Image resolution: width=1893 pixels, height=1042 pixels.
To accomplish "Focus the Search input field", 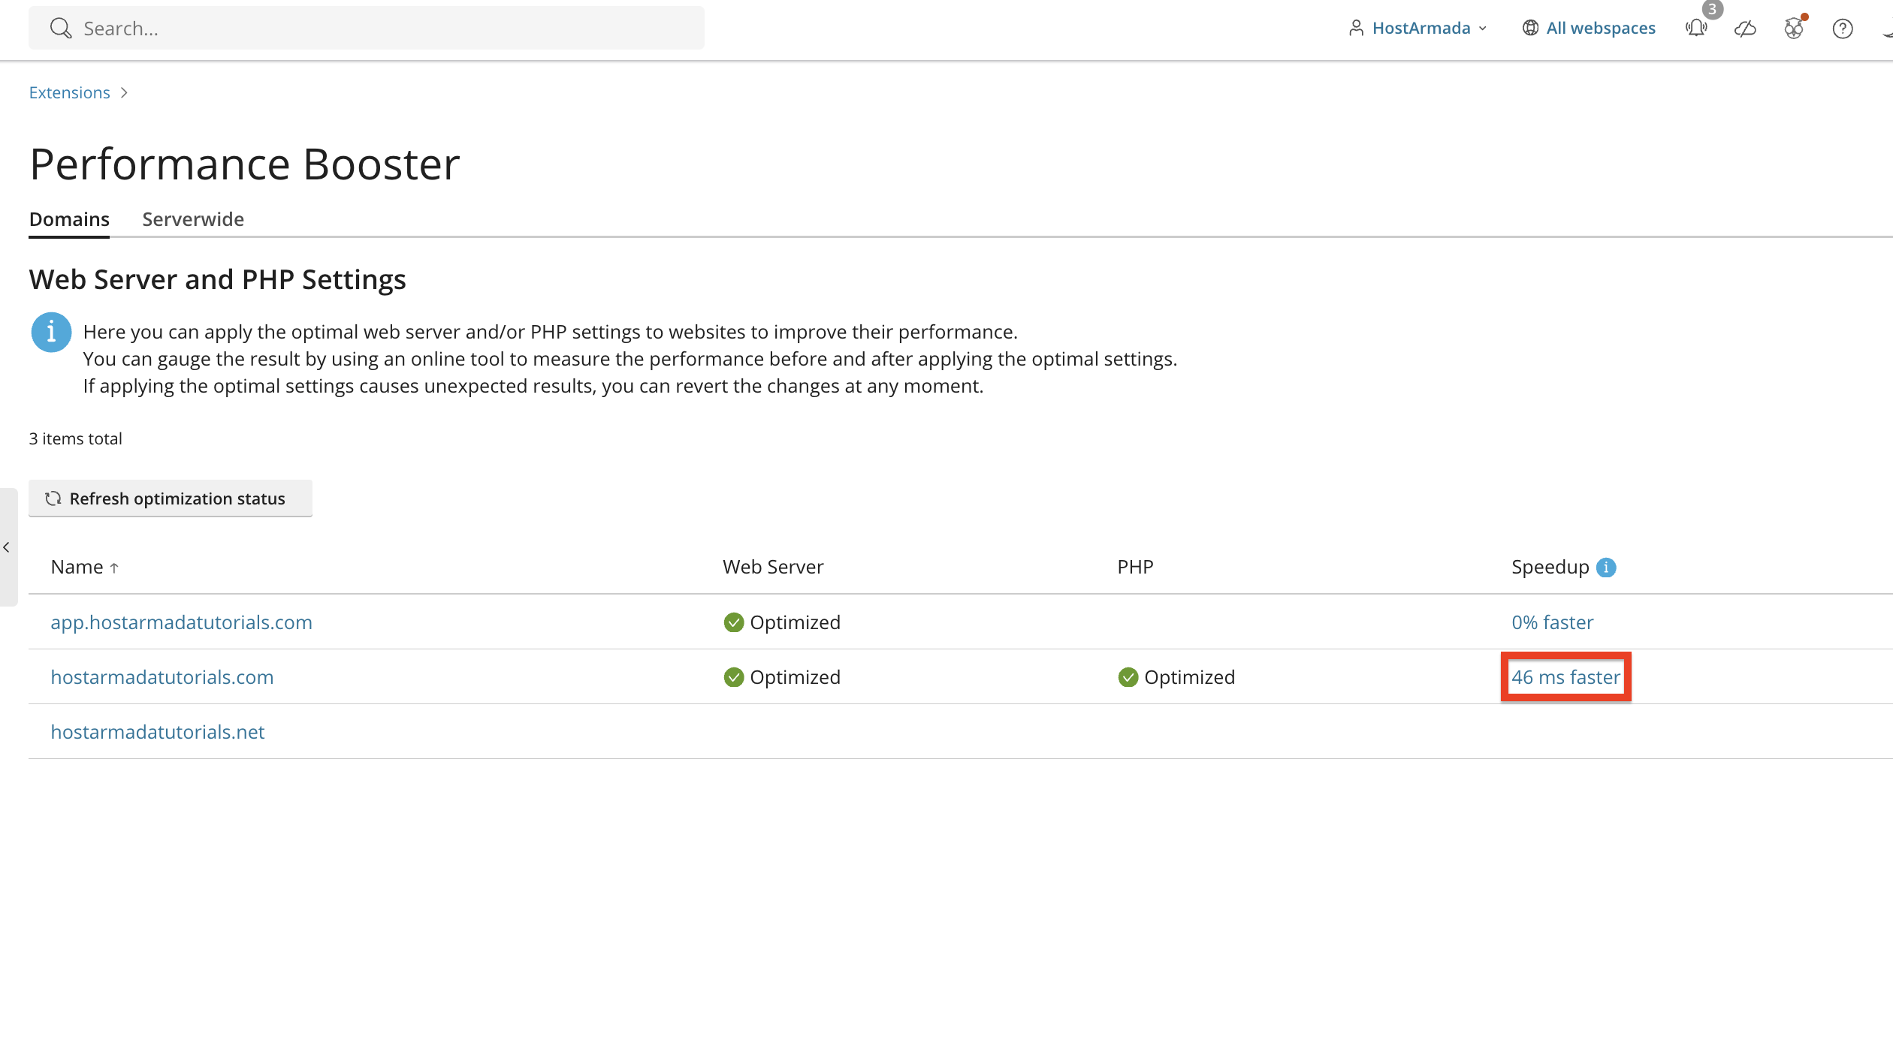I will coord(367,29).
